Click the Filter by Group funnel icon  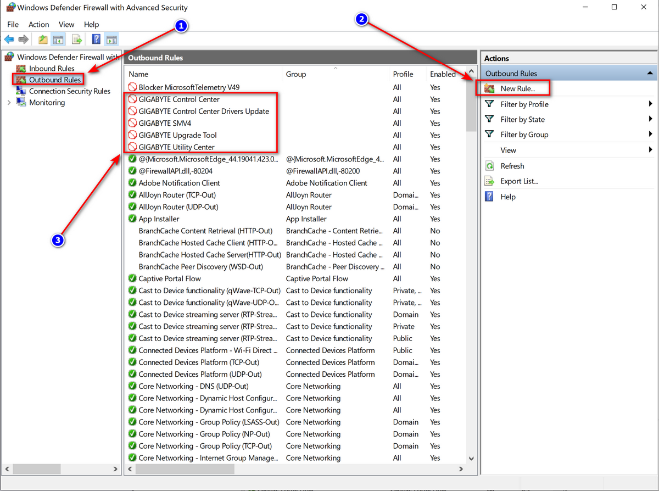click(490, 134)
